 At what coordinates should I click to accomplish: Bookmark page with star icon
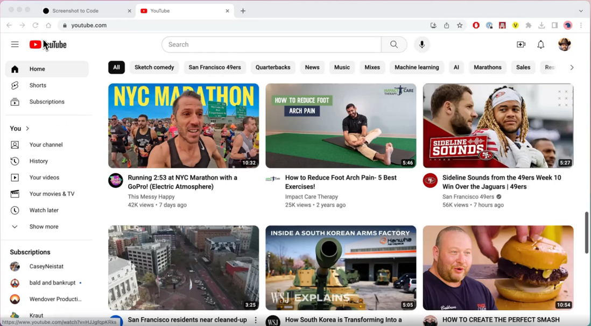click(x=460, y=25)
